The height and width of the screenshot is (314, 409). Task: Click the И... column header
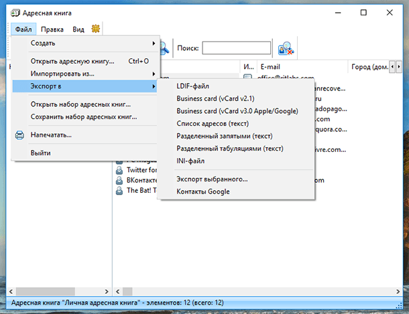pos(248,67)
